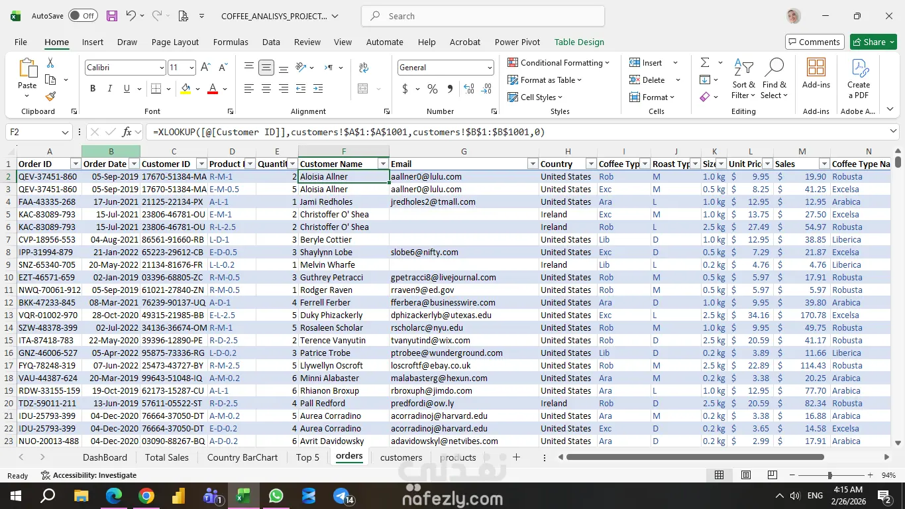This screenshot has height=509, width=905.
Task: Click the Percent Style icon
Action: pos(432,89)
